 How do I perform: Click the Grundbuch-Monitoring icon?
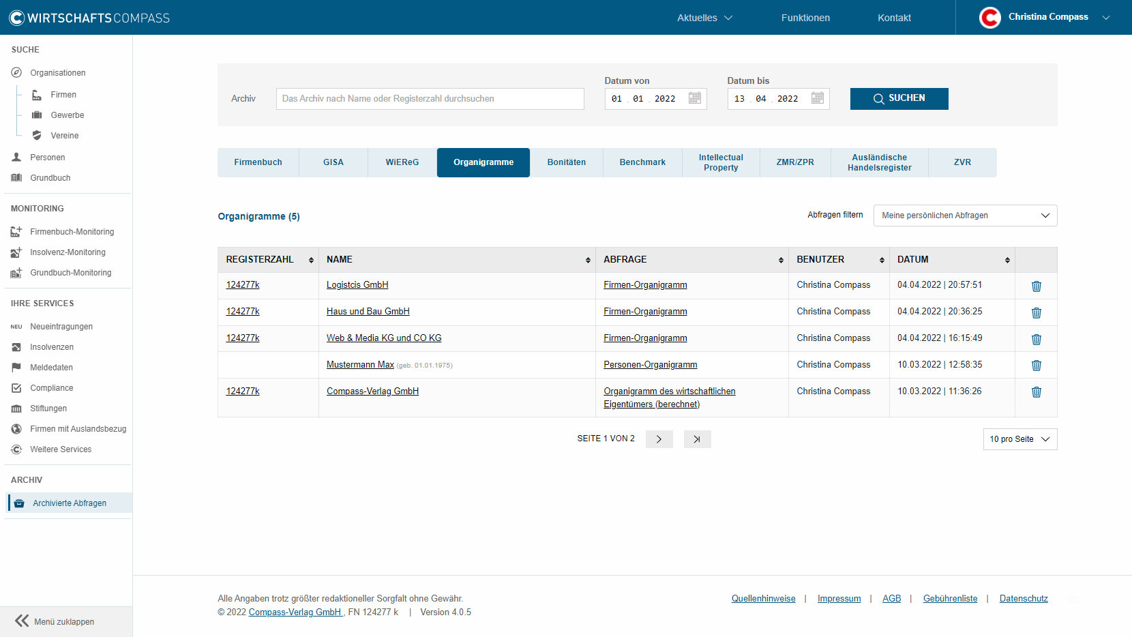coord(16,273)
